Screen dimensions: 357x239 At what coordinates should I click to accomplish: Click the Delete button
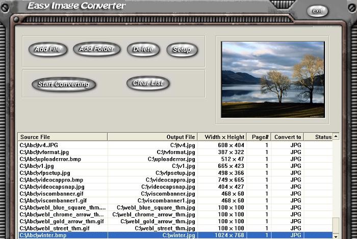(143, 49)
